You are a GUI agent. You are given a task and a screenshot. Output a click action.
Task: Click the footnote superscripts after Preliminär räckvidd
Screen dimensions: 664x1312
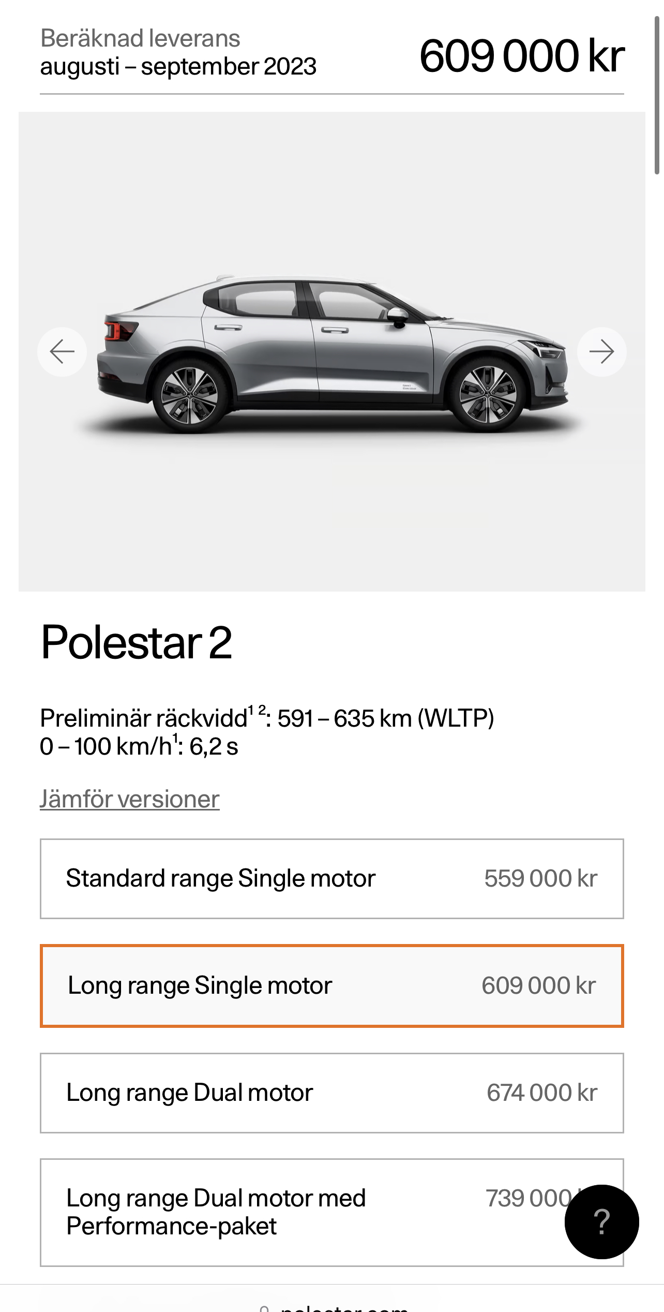coord(257,710)
